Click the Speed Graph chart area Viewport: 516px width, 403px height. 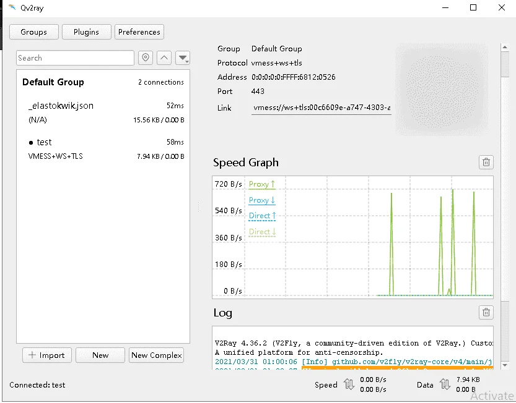point(352,237)
